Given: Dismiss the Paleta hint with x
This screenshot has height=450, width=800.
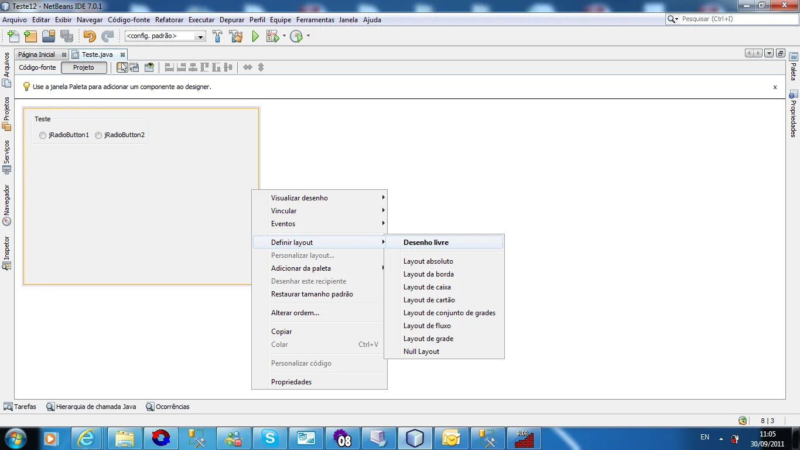Looking at the screenshot, I should (775, 87).
